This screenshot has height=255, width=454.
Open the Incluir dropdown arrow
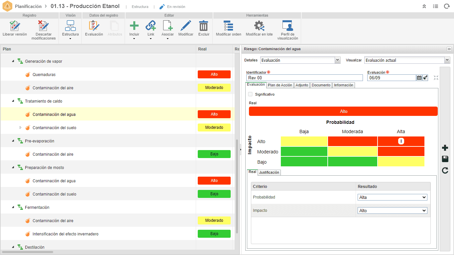tap(134, 39)
